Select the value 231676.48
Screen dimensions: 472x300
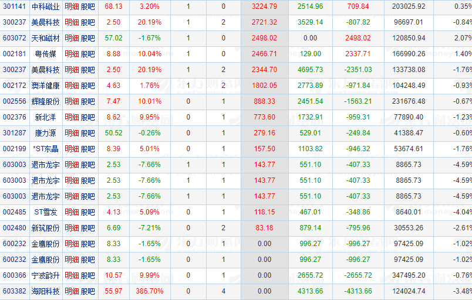coord(409,101)
